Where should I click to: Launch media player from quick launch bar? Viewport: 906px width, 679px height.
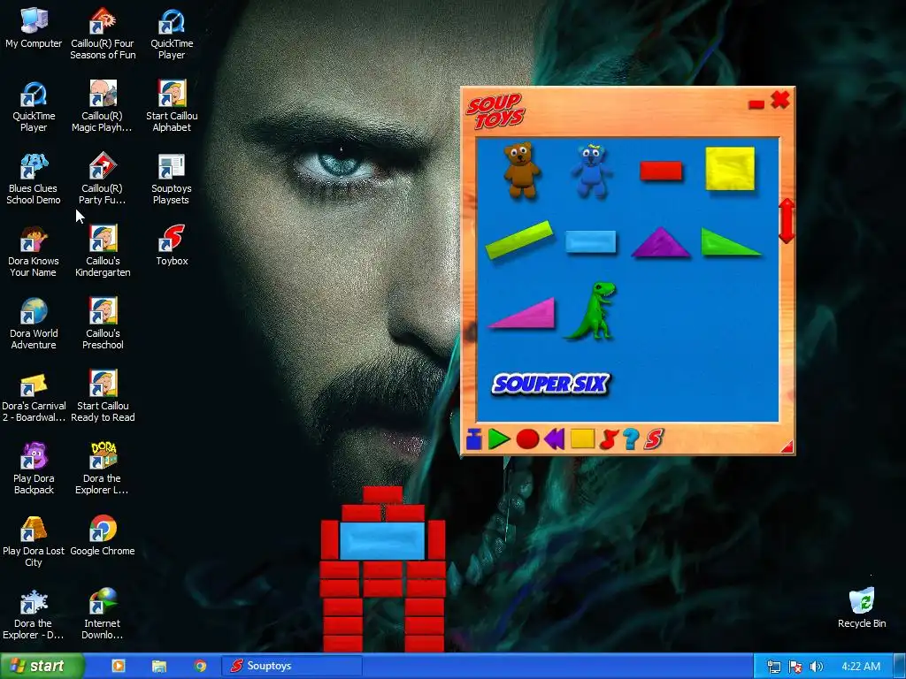click(x=119, y=666)
